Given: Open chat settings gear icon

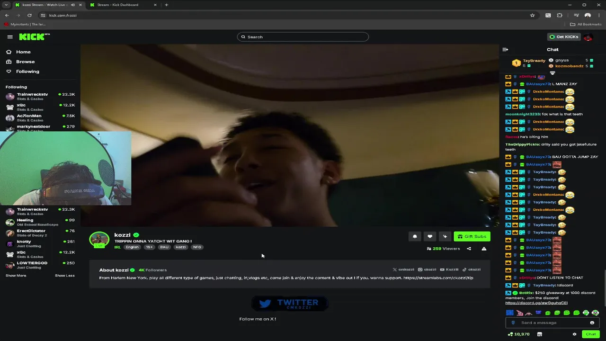Looking at the screenshot, I should pyautogui.click(x=575, y=334).
